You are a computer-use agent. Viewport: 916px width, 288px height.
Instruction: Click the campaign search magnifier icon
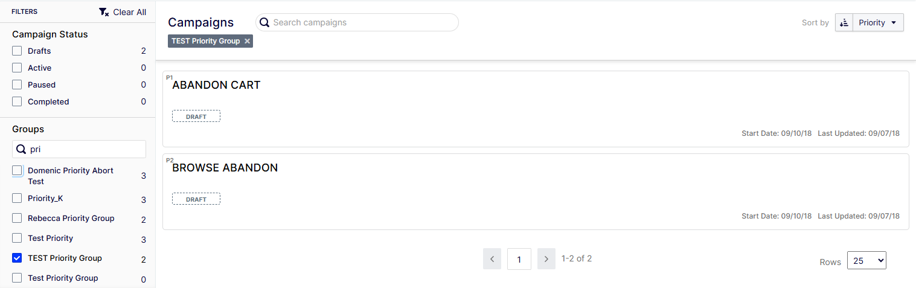tap(264, 22)
